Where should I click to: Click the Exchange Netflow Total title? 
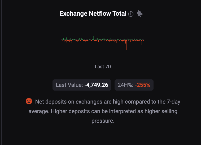point(93,14)
